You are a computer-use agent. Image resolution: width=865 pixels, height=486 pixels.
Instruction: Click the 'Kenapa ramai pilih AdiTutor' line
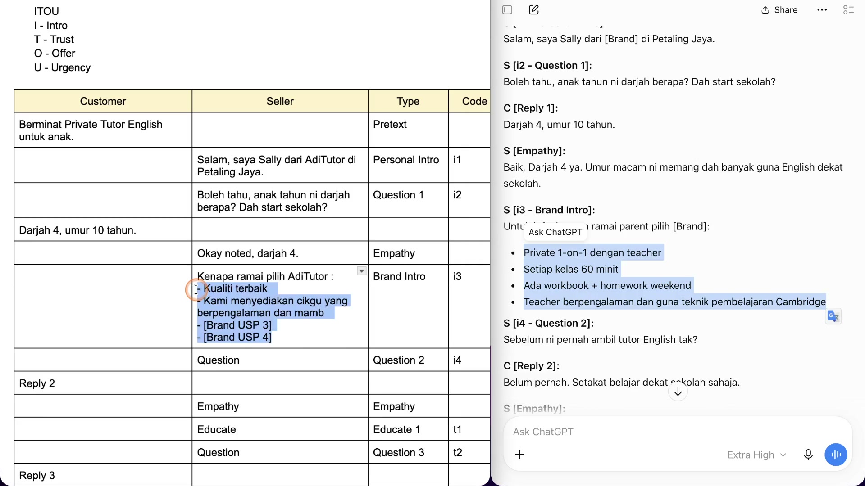(x=265, y=276)
